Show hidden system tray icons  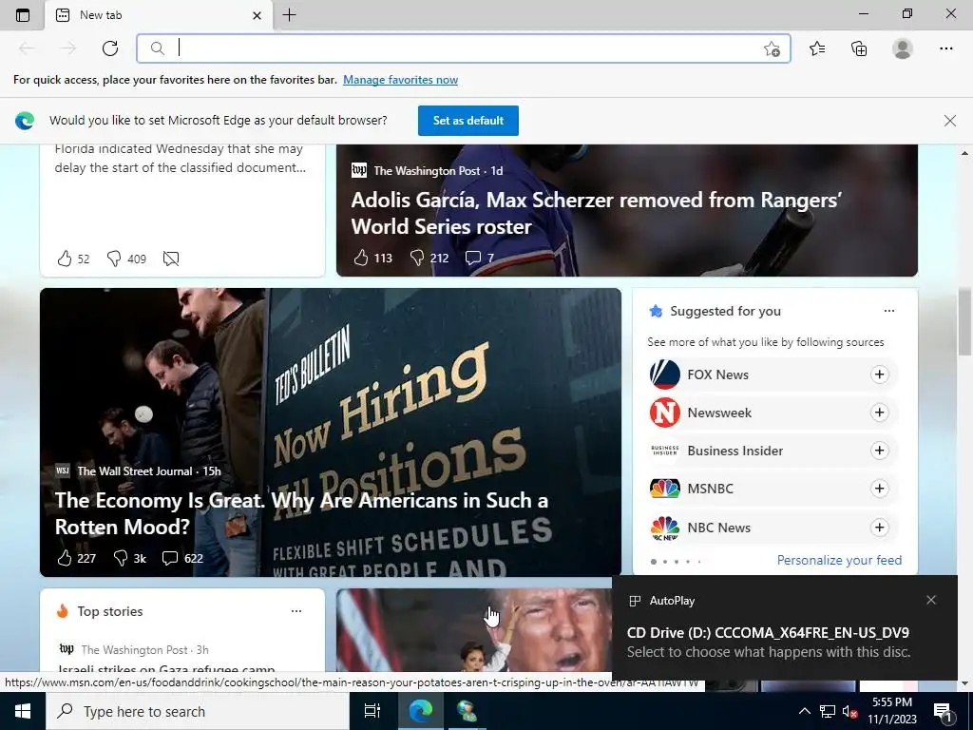click(x=804, y=711)
